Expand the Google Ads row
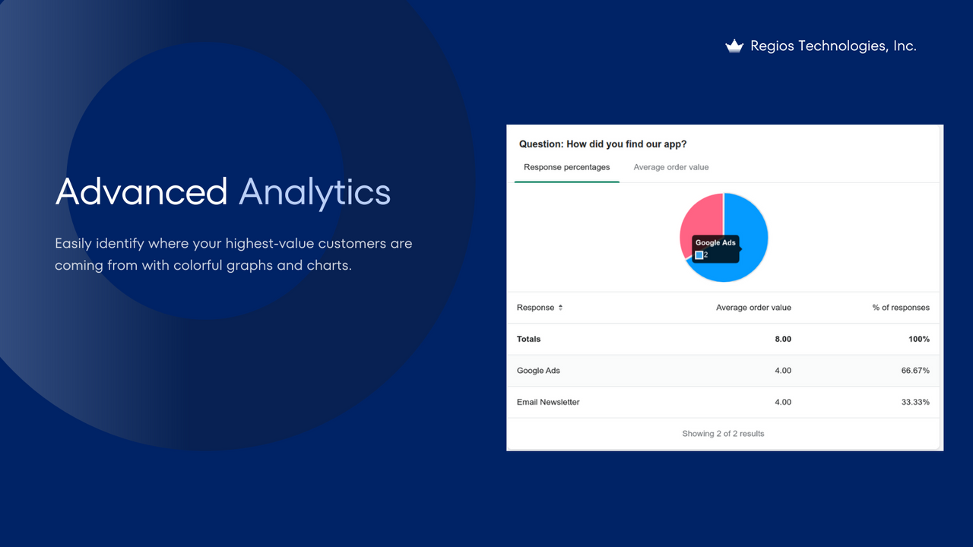The height and width of the screenshot is (547, 973). [538, 371]
